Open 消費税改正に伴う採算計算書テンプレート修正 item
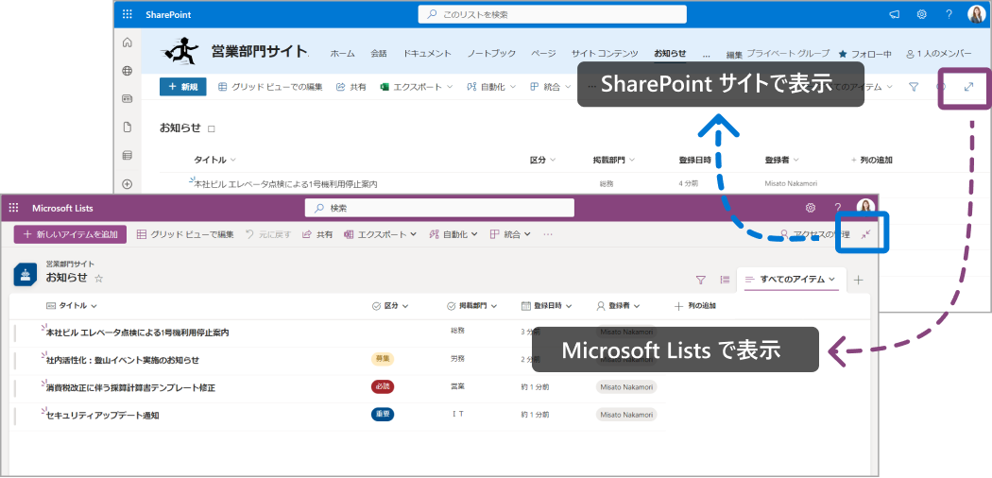Screen dimensions: 992x478 click(x=130, y=387)
